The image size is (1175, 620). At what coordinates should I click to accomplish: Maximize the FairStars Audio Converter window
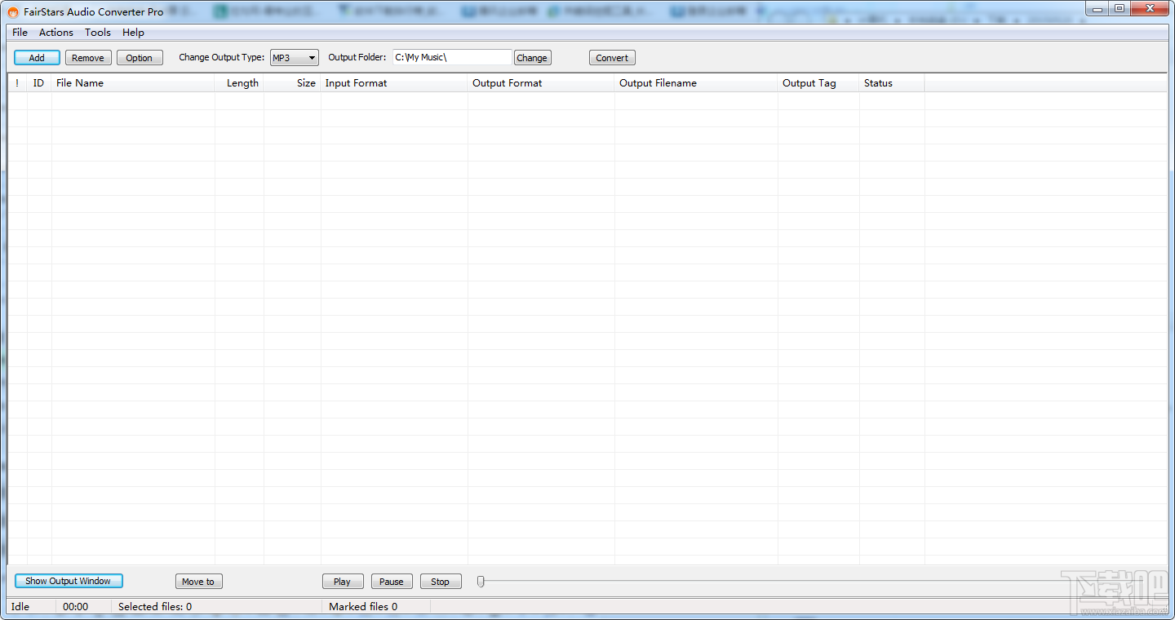1120,9
